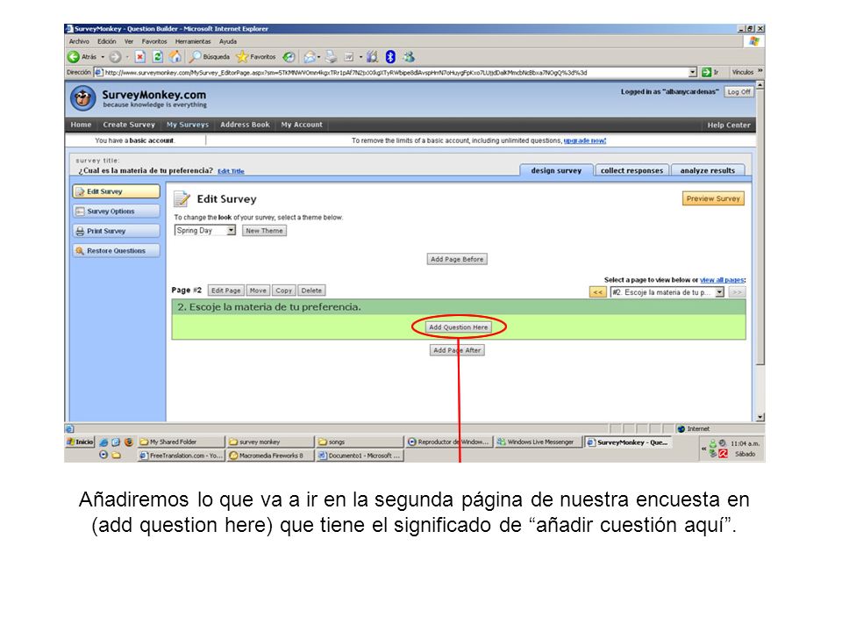Click the Add Question Here button
The width and height of the screenshot is (842, 632).
point(459,327)
